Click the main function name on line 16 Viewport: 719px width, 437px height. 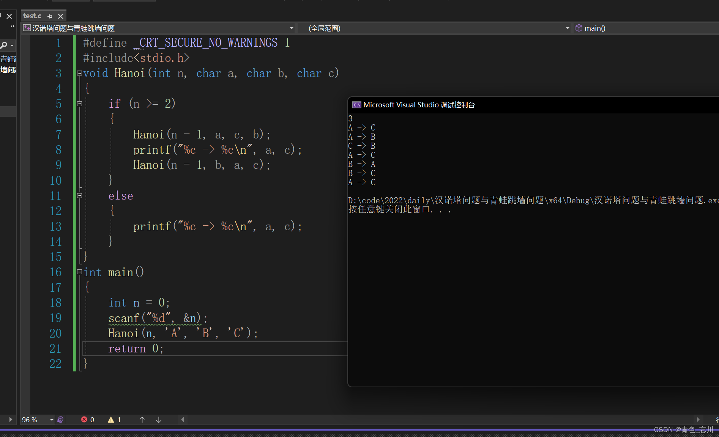click(121, 272)
